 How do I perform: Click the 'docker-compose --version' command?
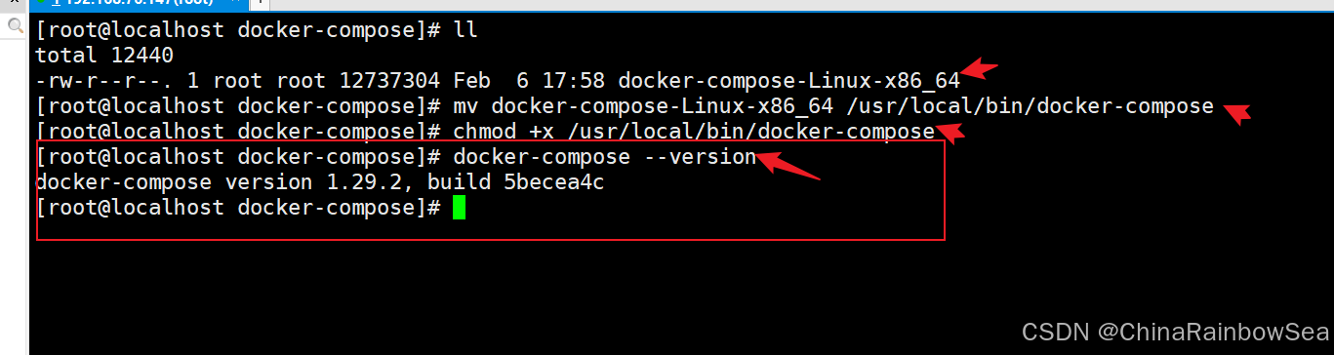[605, 156]
